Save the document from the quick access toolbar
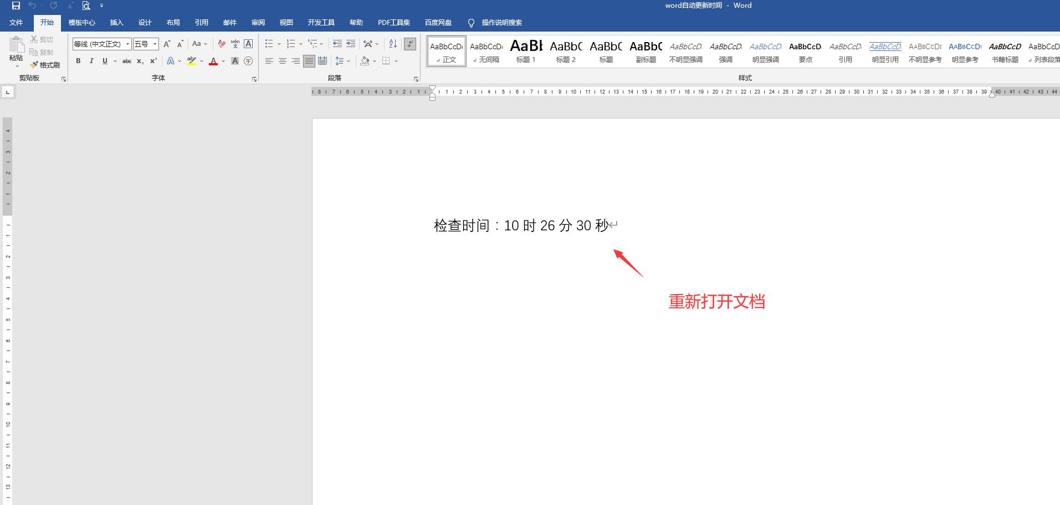The image size is (1060, 505). pyautogui.click(x=16, y=6)
